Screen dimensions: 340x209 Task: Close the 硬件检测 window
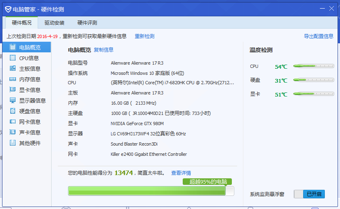point(331,9)
